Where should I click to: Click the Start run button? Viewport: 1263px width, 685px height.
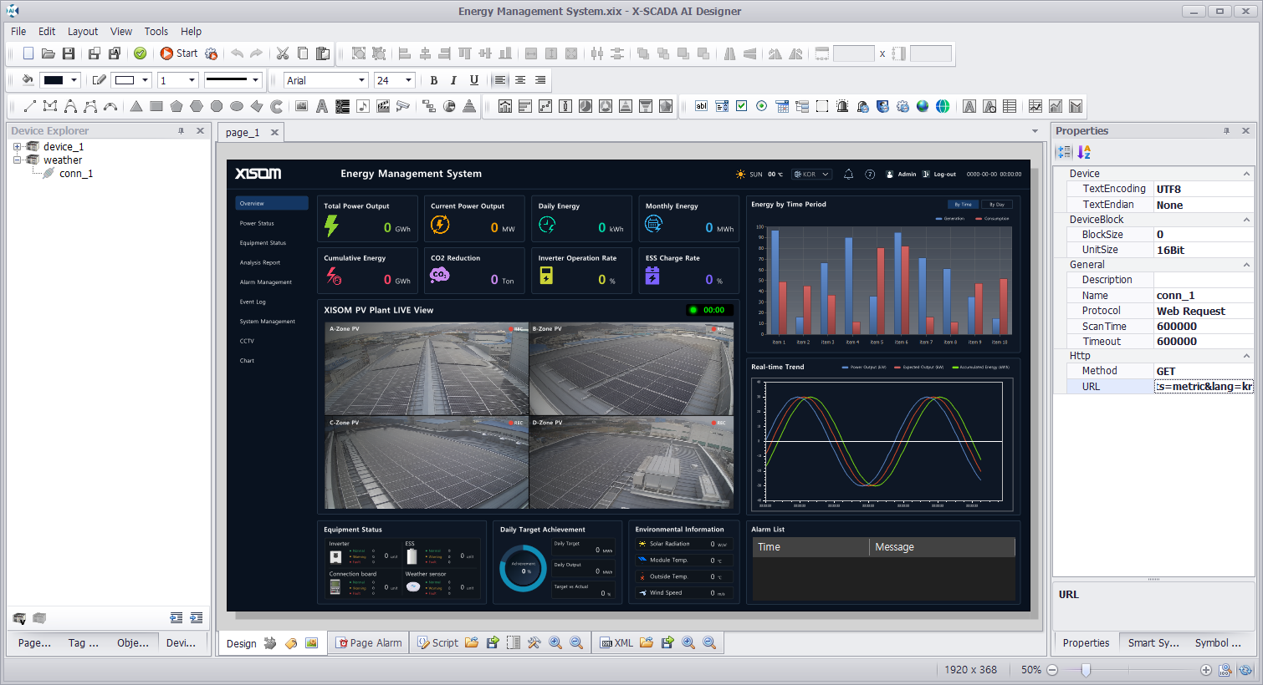click(178, 53)
